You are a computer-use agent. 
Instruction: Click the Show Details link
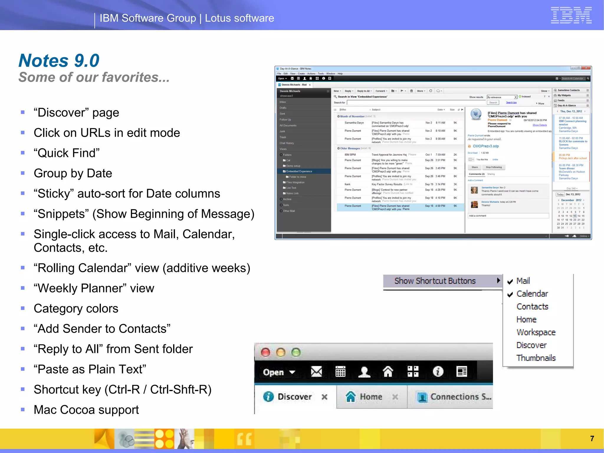point(539,125)
